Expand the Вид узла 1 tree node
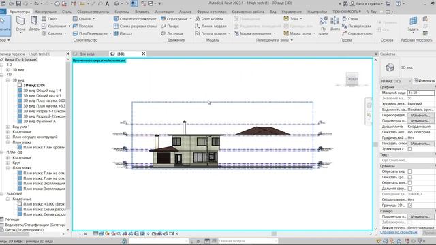Screen dimensions: 436x245 coord(7,127)
